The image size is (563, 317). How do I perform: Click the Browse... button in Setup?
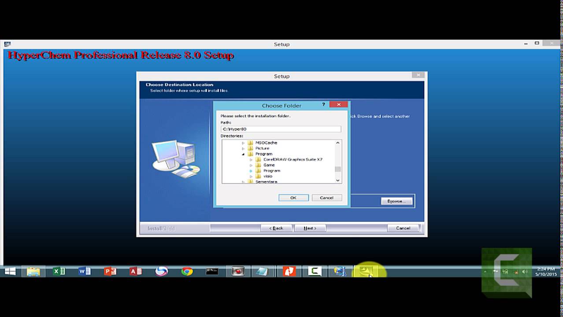396,201
